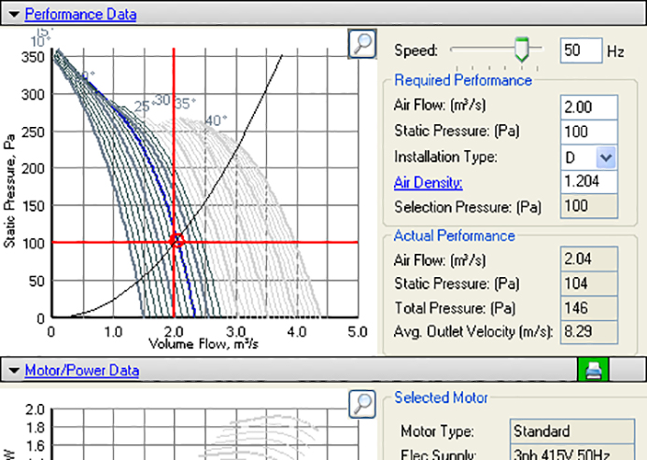Click the Required Performance group heading
Screen dimensions: 647x460
point(463,80)
